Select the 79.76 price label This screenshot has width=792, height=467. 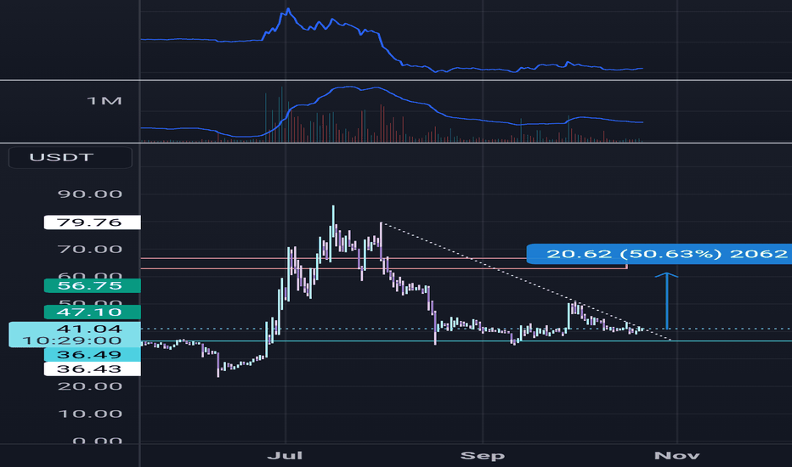tap(92, 222)
